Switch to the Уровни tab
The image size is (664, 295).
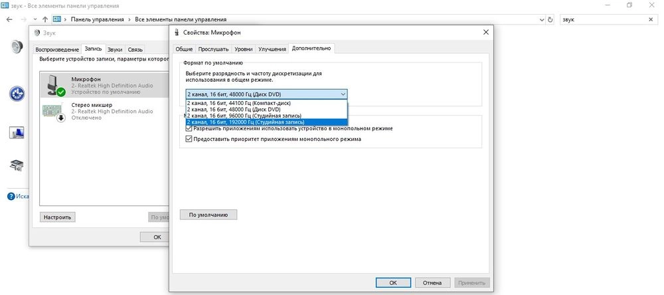click(x=244, y=49)
